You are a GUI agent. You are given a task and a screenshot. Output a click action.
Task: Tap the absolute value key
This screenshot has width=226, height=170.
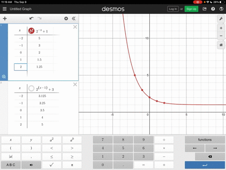pyautogui.click(x=11, y=157)
